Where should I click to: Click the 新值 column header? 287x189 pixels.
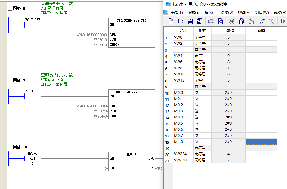coord(261,30)
